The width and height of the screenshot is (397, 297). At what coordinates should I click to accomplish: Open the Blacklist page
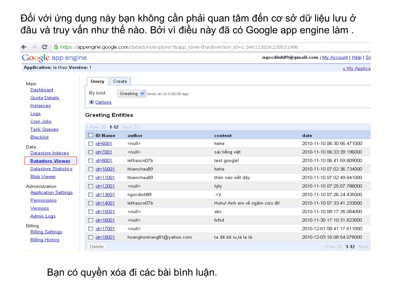pos(40,137)
